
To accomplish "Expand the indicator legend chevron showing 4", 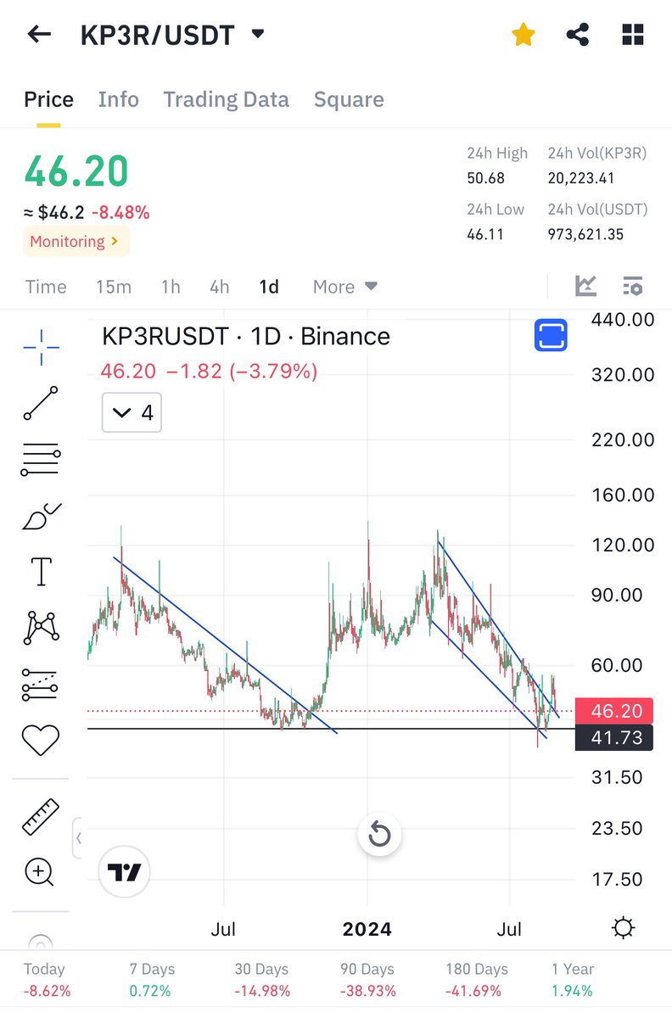I will (x=132, y=413).
